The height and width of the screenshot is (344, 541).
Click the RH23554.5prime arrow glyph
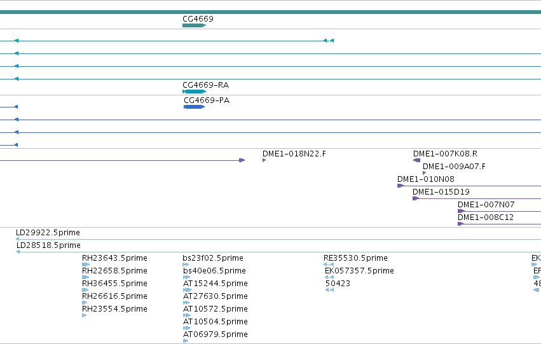pyautogui.click(x=84, y=315)
